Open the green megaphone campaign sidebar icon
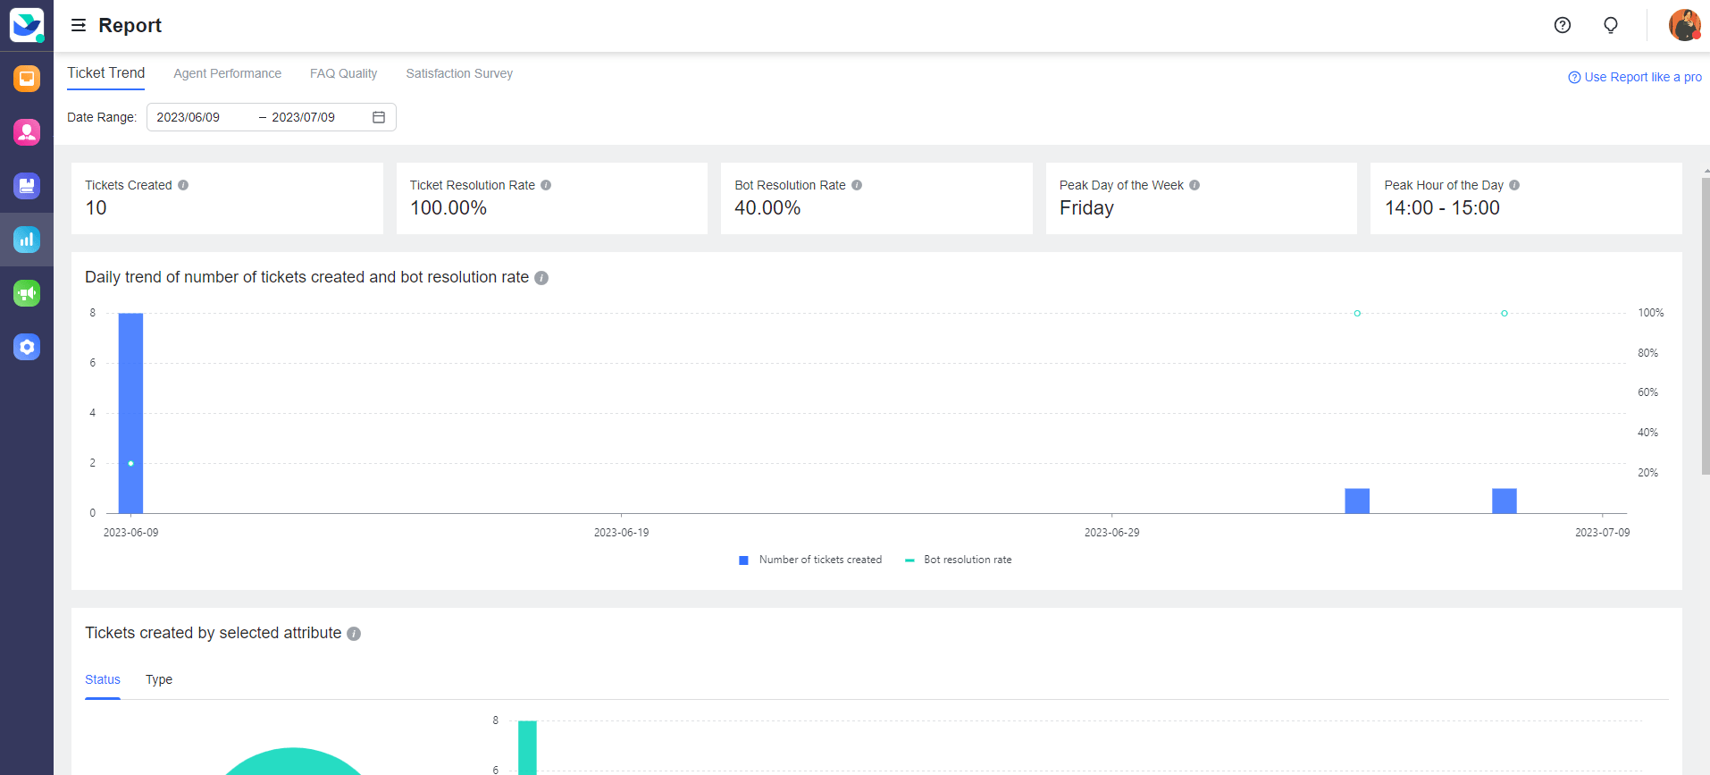Viewport: 1710px width, 775px height. click(x=27, y=293)
